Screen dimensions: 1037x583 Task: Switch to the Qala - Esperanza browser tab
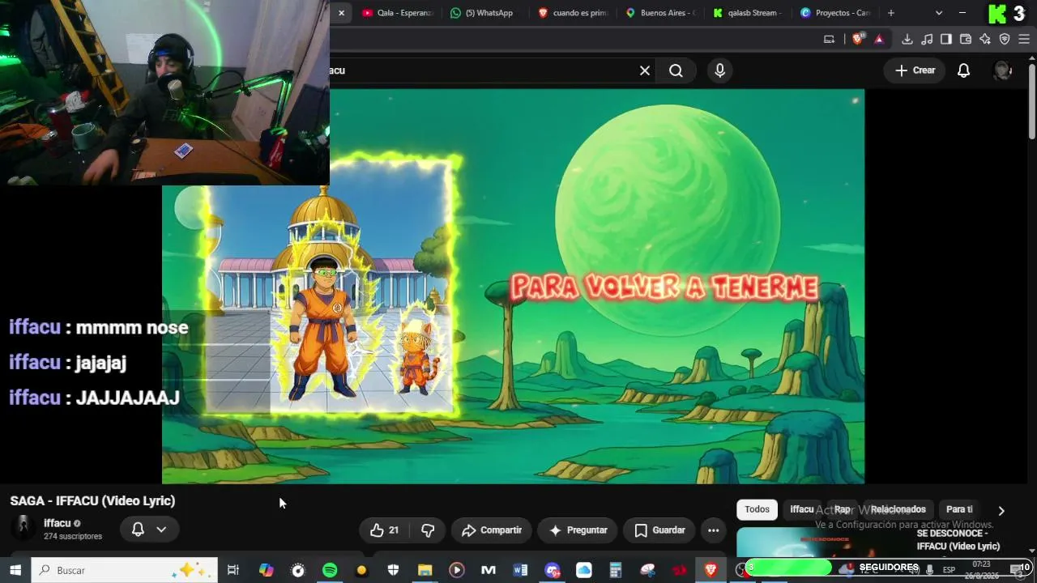pyautogui.click(x=397, y=13)
